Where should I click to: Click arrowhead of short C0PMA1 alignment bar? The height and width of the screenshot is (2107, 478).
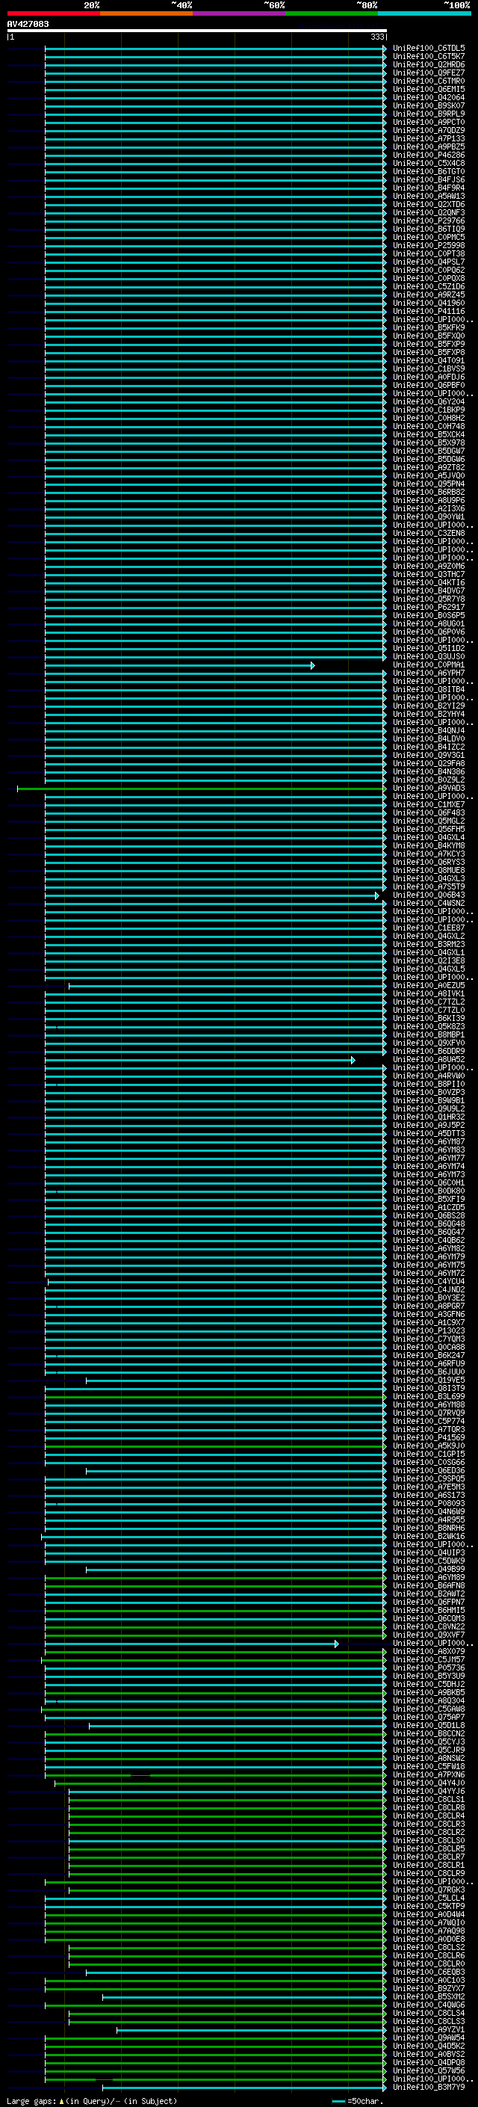(x=312, y=665)
